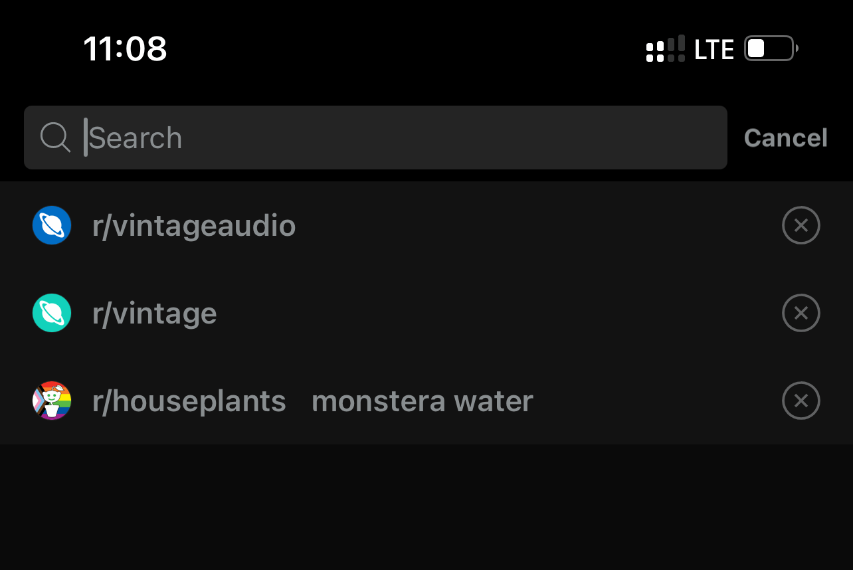Tap the blinking cursor in the search box

point(87,138)
